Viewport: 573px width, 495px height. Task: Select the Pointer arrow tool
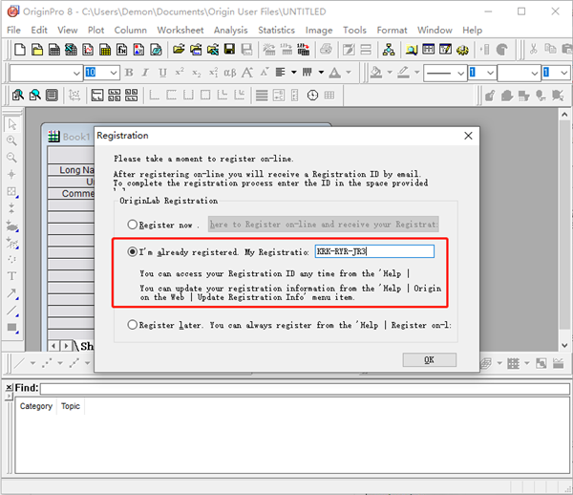tap(12, 124)
